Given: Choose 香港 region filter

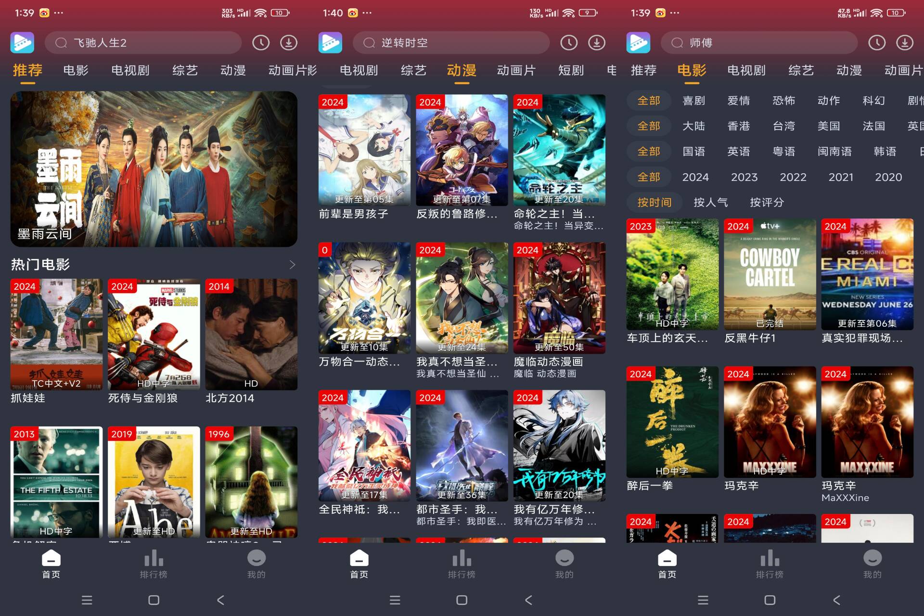Looking at the screenshot, I should 739,126.
